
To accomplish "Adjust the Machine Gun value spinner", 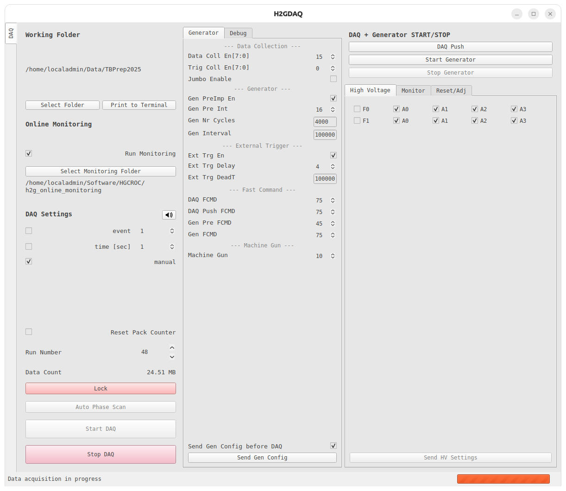I will pos(333,256).
